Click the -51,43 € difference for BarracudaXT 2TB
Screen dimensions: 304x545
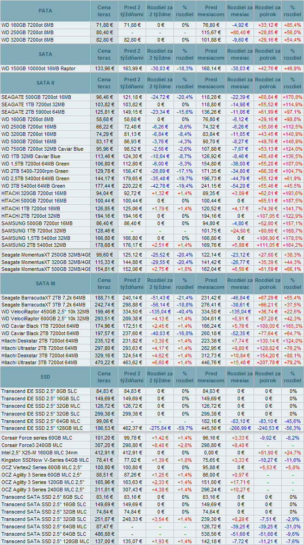(x=160, y=298)
